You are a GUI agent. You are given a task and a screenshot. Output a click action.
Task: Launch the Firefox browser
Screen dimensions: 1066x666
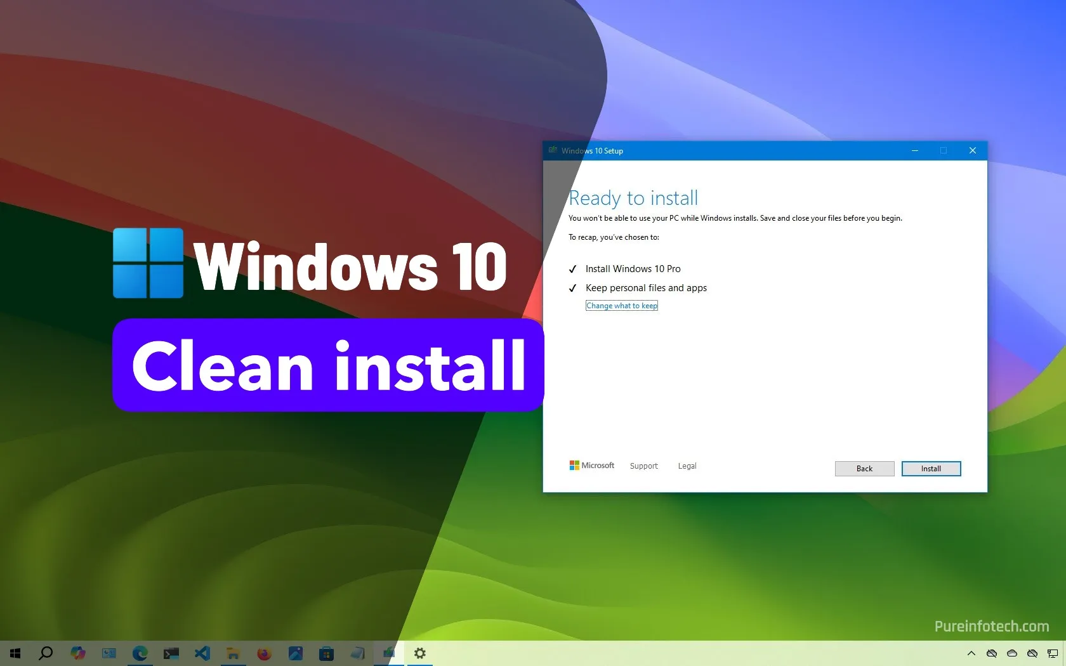(x=264, y=653)
